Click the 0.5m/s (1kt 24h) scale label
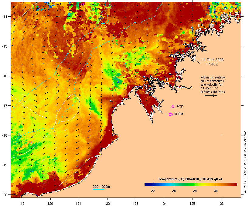The height and width of the screenshot is (206, 249). tap(213, 92)
